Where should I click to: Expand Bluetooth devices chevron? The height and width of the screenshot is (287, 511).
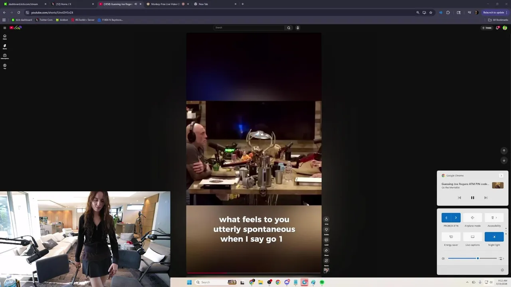pyautogui.click(x=456, y=218)
